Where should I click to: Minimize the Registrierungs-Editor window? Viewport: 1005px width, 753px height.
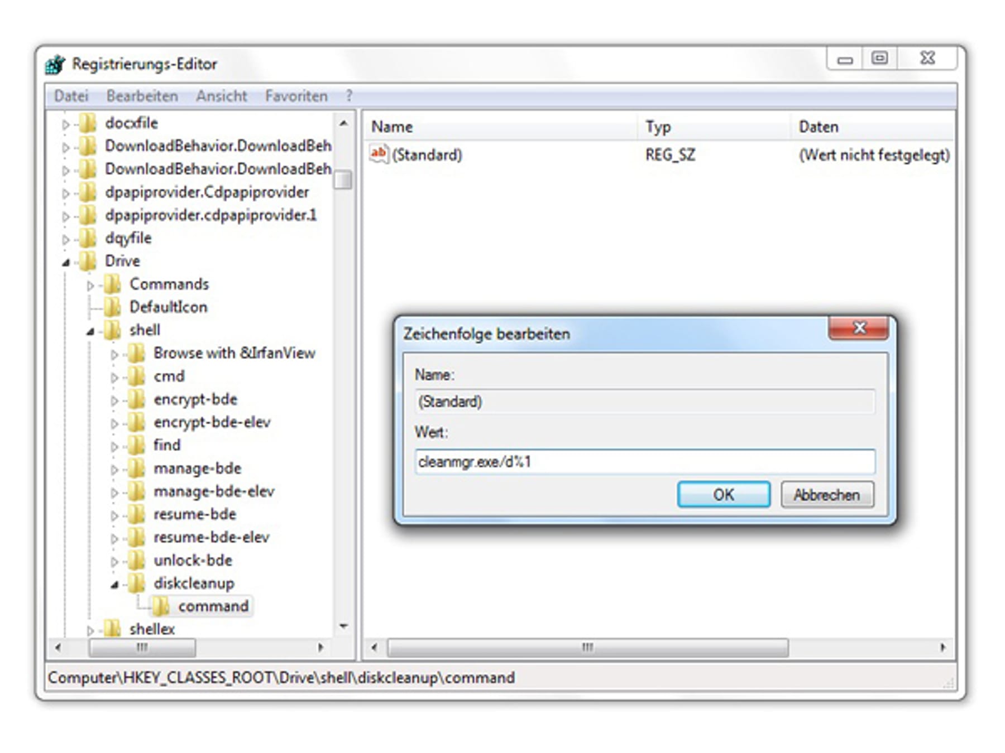(x=845, y=59)
